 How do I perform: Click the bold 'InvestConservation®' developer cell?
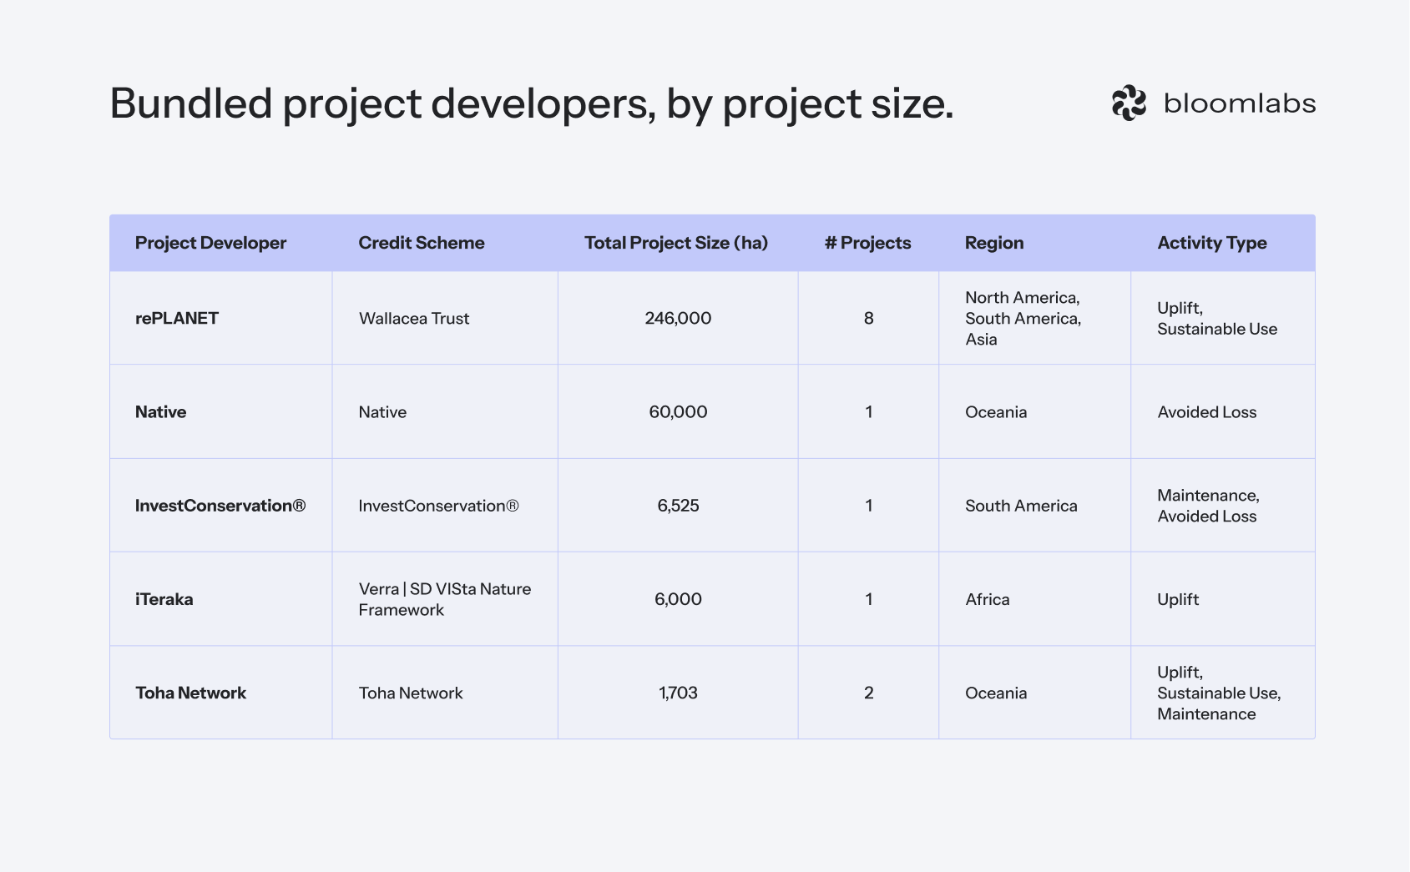click(220, 505)
